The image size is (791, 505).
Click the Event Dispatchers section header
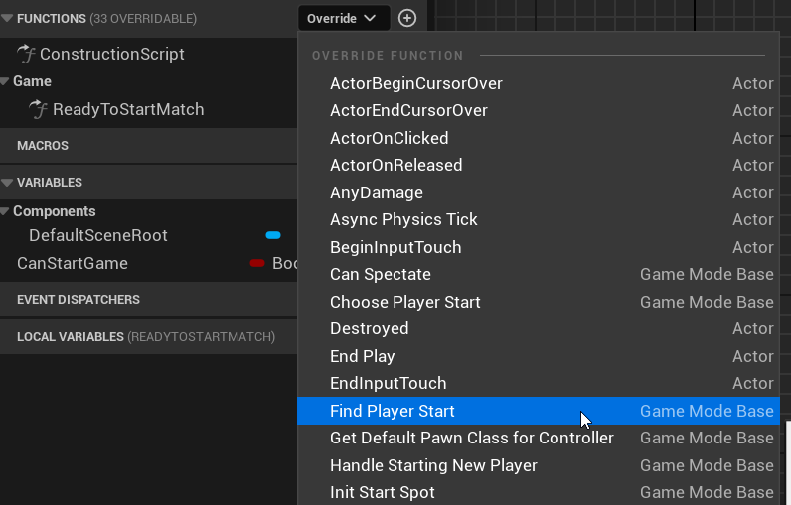pos(79,299)
